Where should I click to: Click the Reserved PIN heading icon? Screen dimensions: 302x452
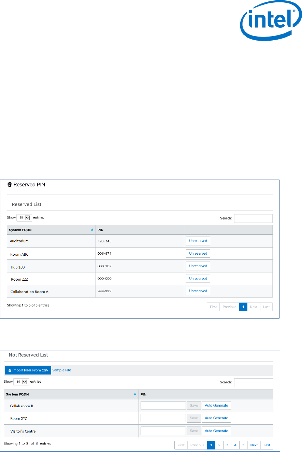point(10,185)
